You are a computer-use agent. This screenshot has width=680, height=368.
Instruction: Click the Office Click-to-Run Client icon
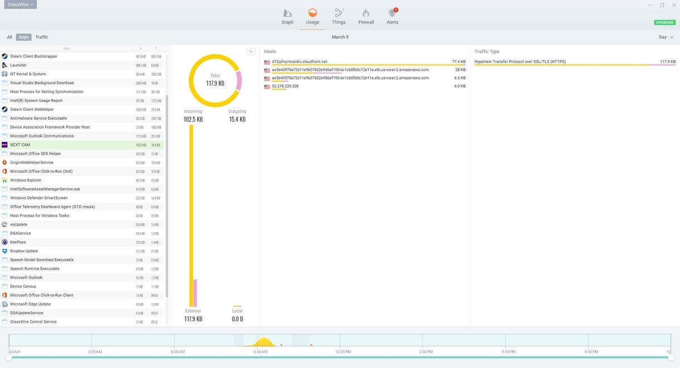tap(4, 295)
